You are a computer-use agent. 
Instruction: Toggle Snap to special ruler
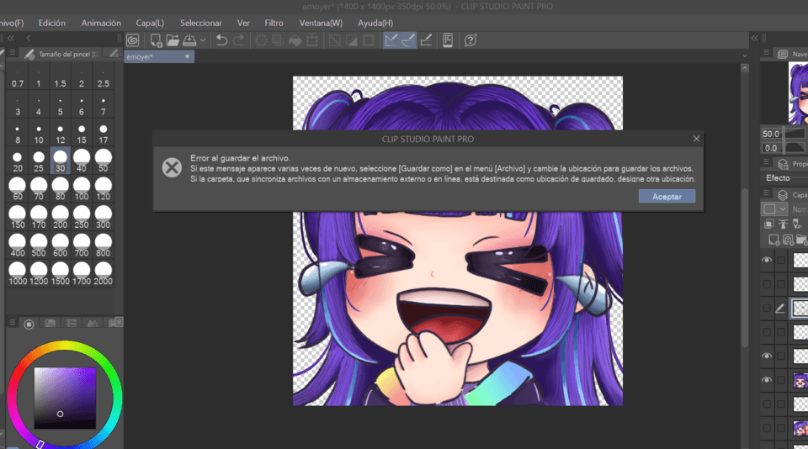point(408,40)
